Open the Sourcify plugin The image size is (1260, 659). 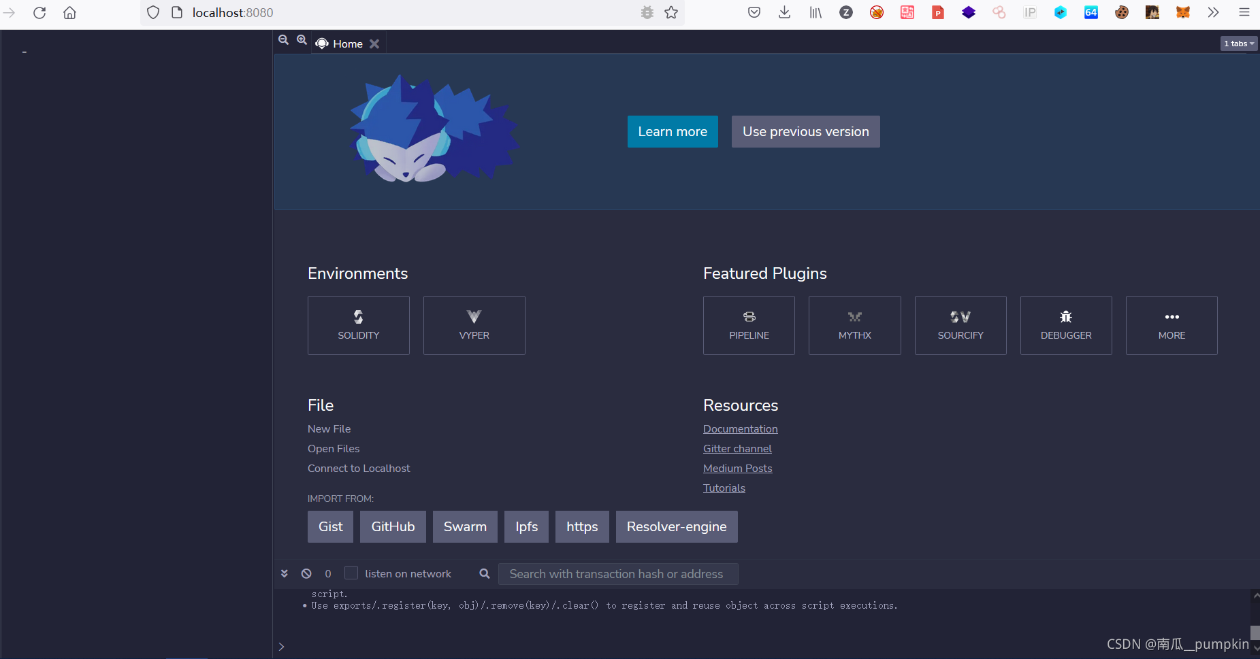click(960, 325)
